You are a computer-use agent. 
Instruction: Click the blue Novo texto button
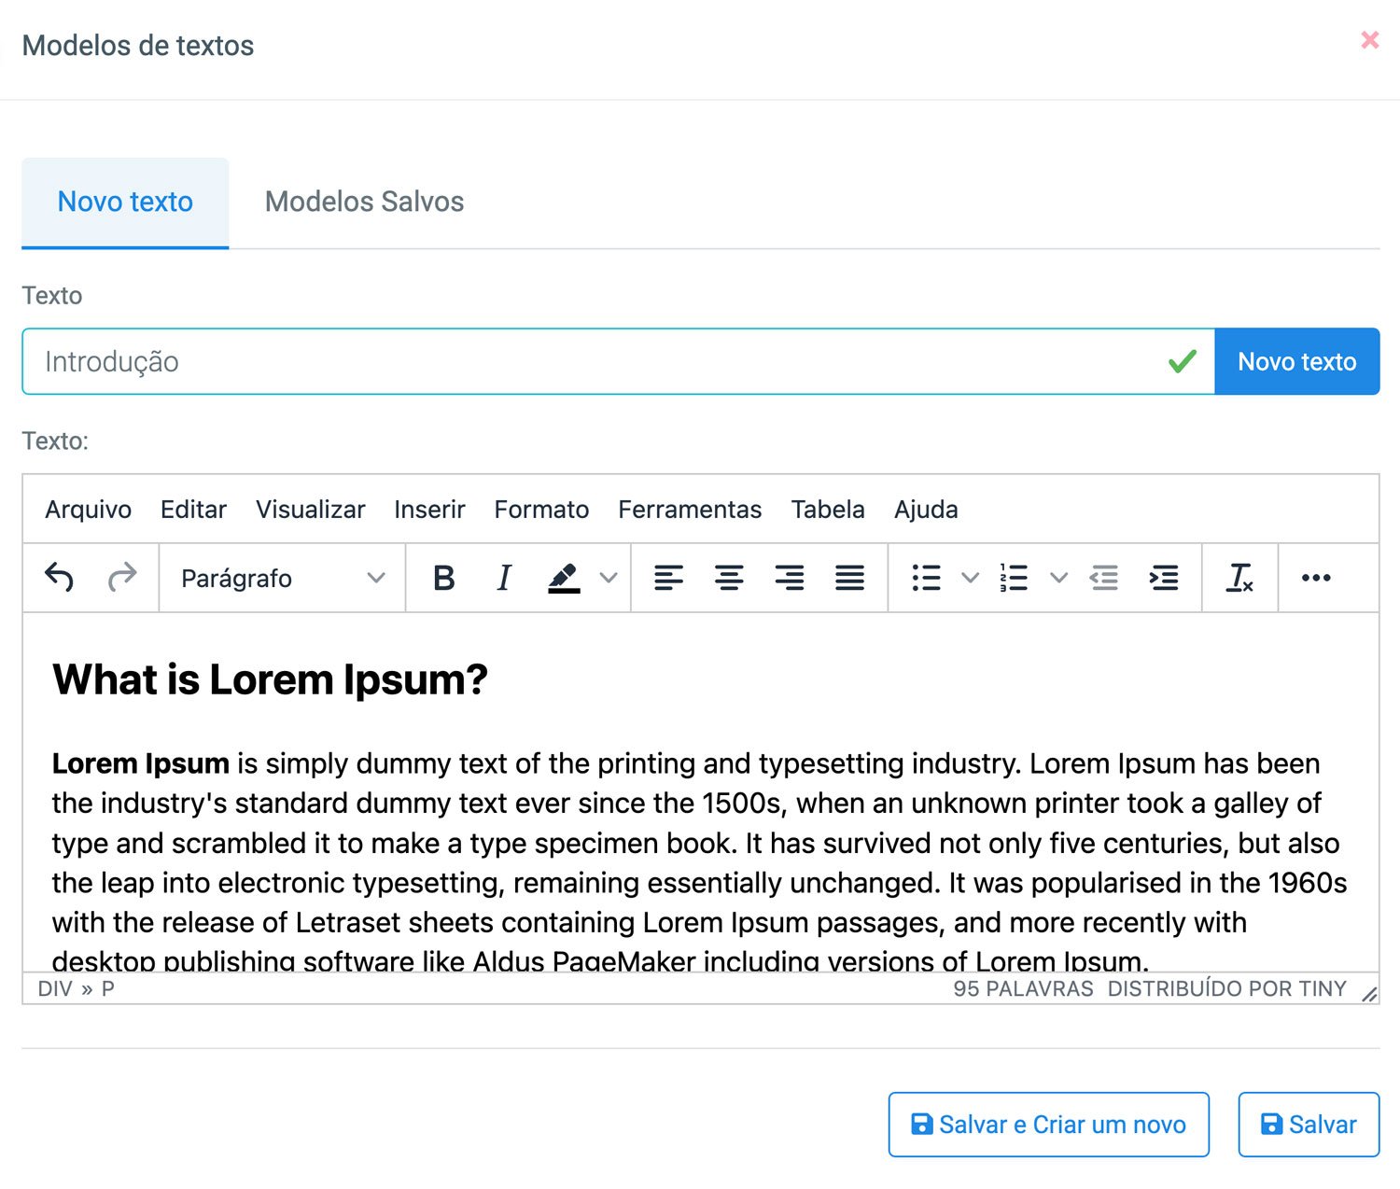[x=1297, y=361]
